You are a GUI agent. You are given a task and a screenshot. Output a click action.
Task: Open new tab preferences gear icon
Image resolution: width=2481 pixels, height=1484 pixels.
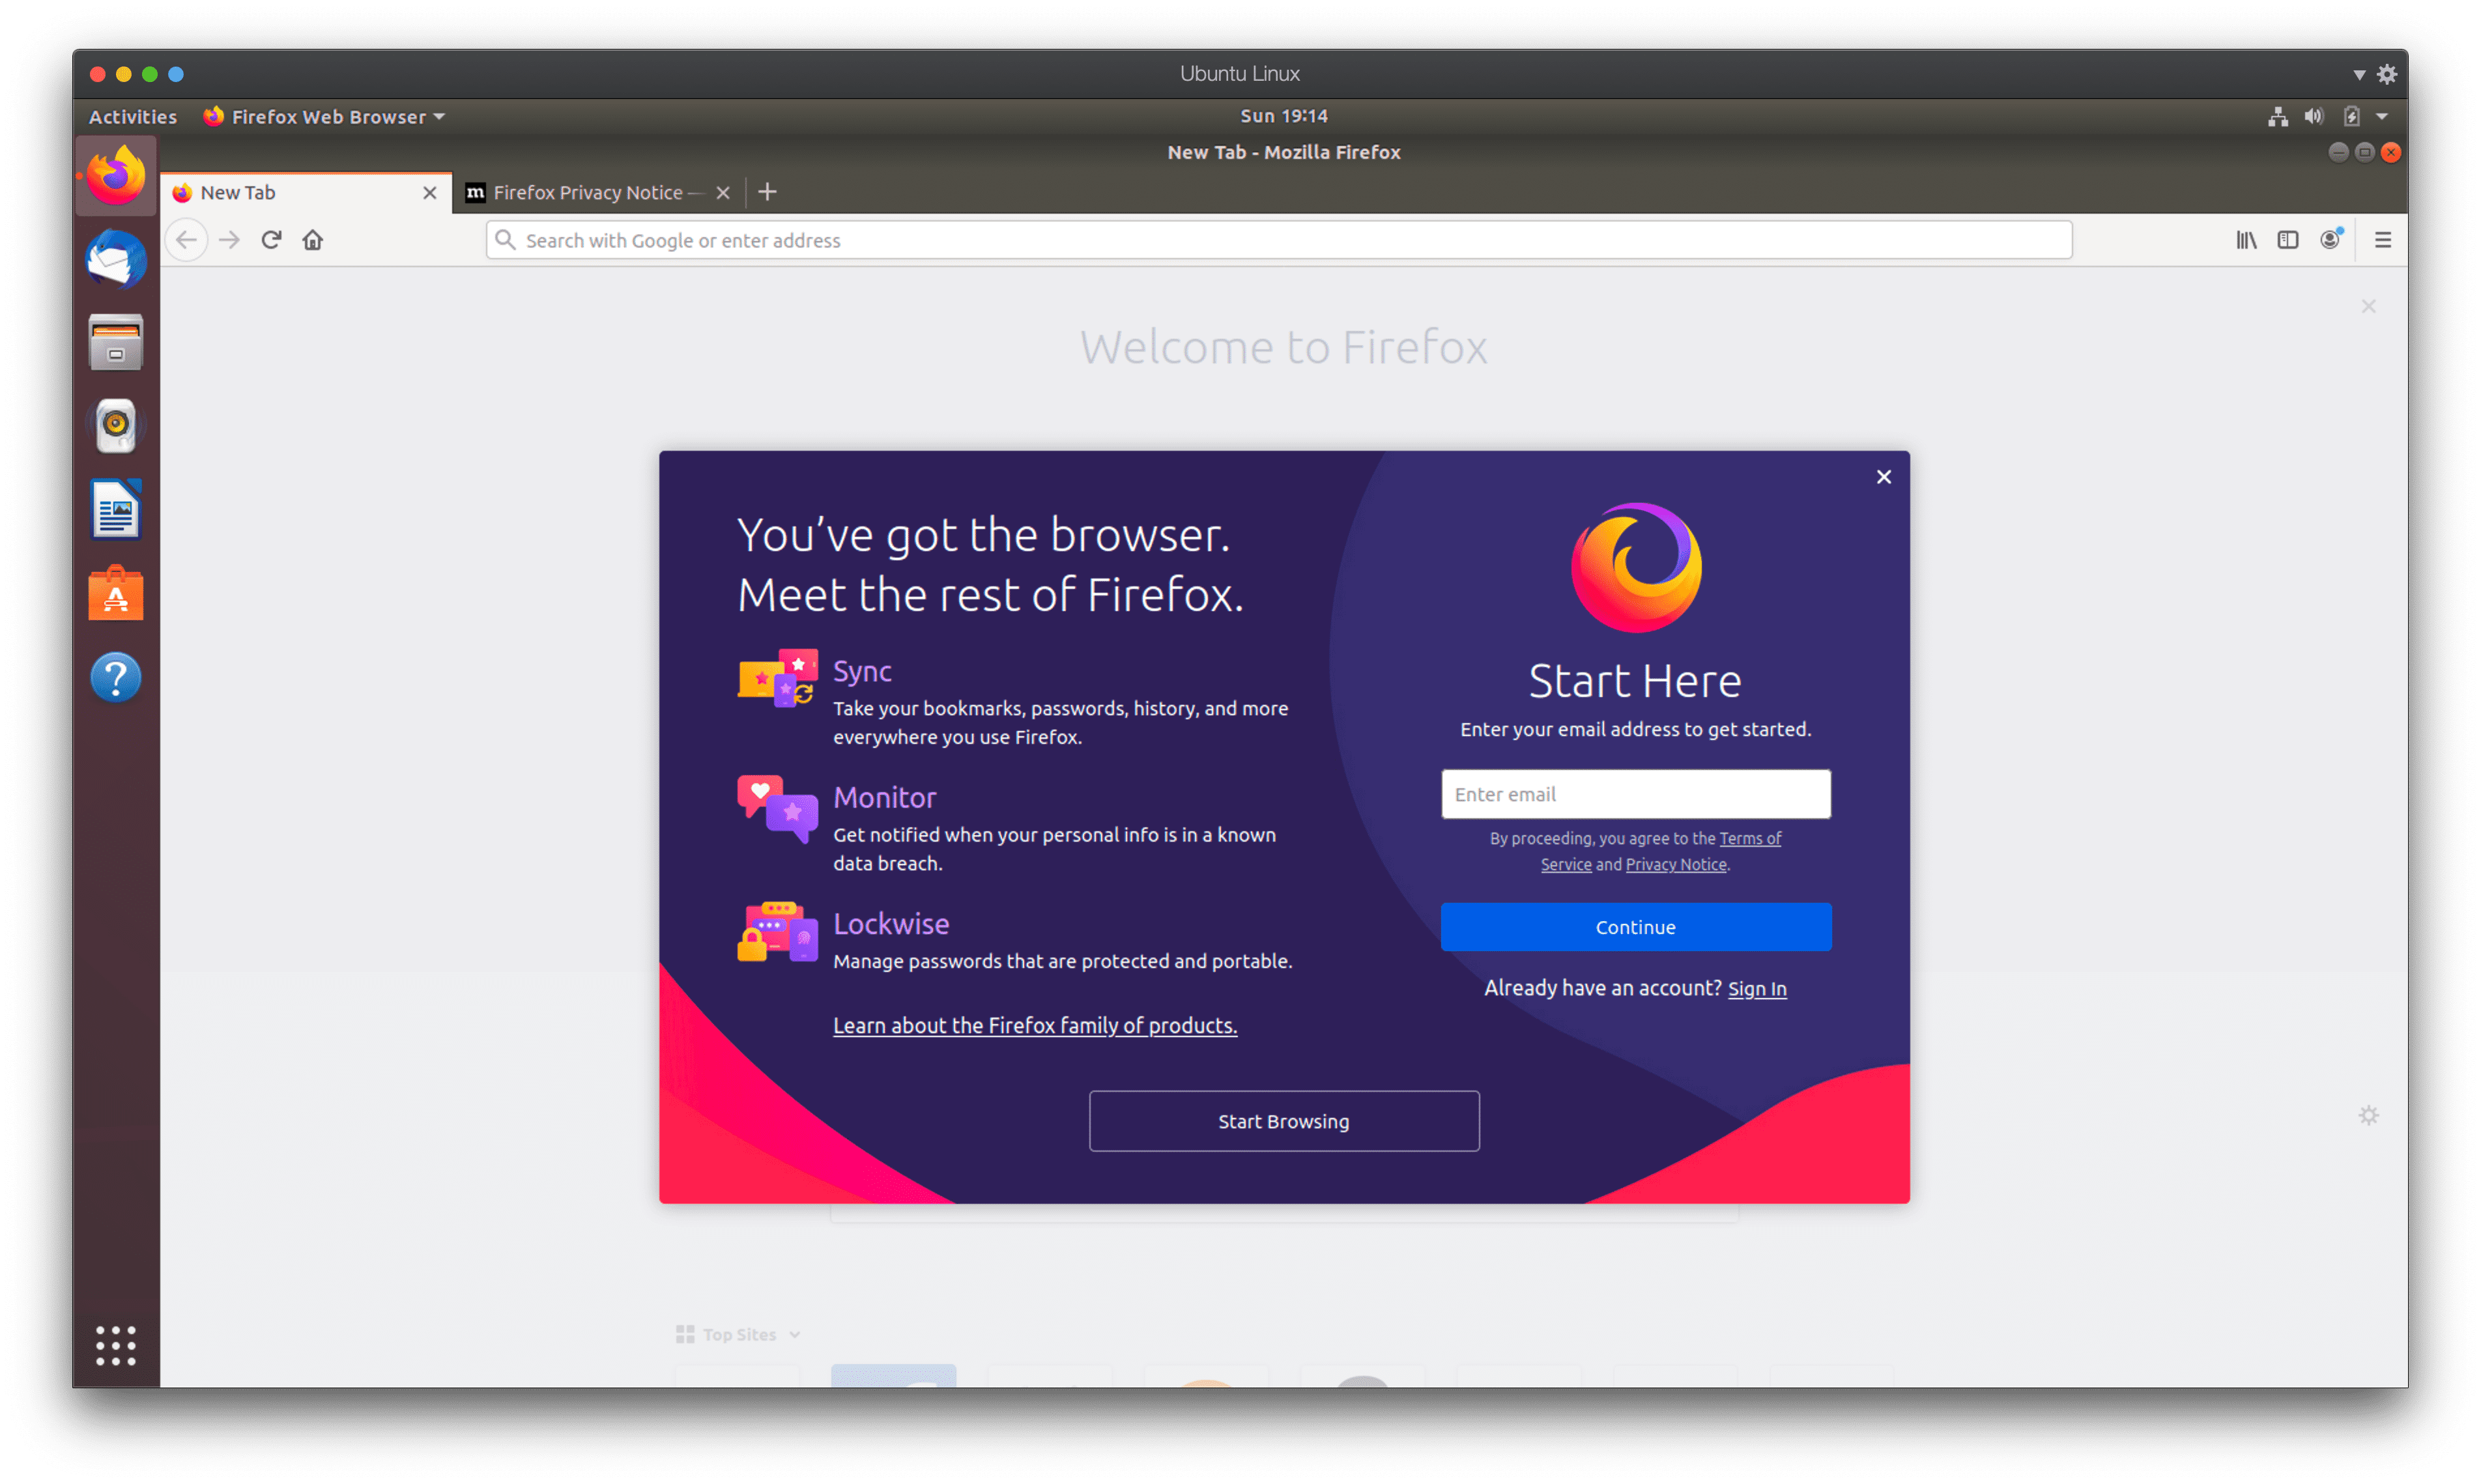pos(2369,1115)
